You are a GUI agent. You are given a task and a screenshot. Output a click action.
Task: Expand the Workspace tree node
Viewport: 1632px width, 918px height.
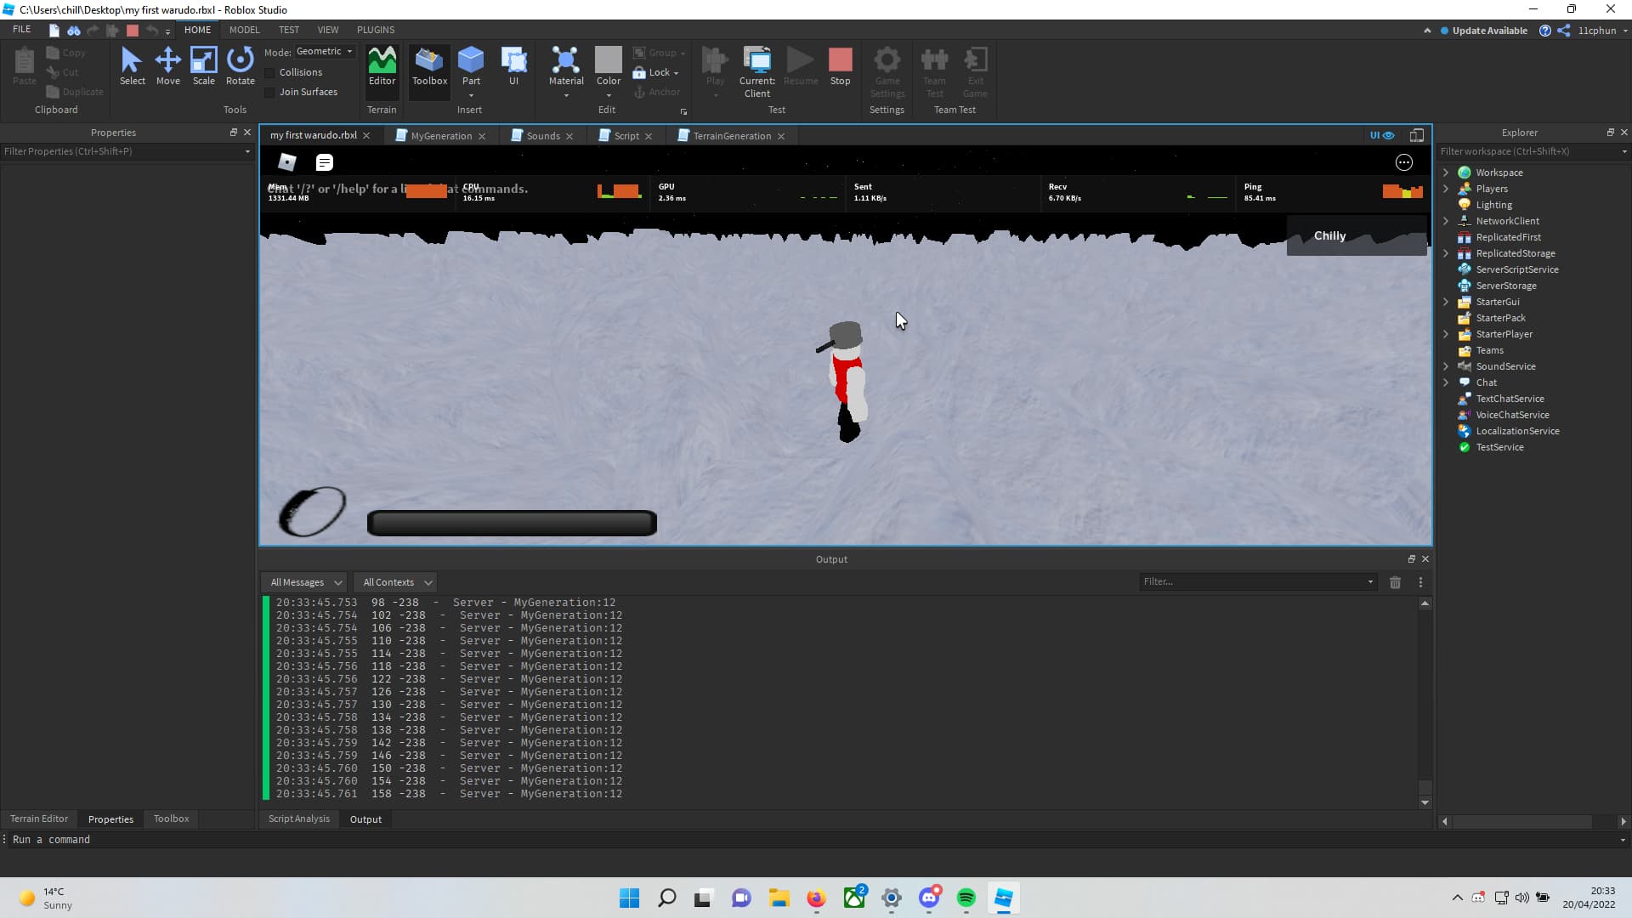tap(1446, 173)
